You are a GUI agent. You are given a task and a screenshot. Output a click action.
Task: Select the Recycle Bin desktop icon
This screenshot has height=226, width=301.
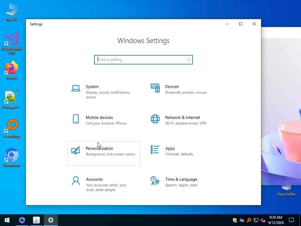[x=286, y=191]
